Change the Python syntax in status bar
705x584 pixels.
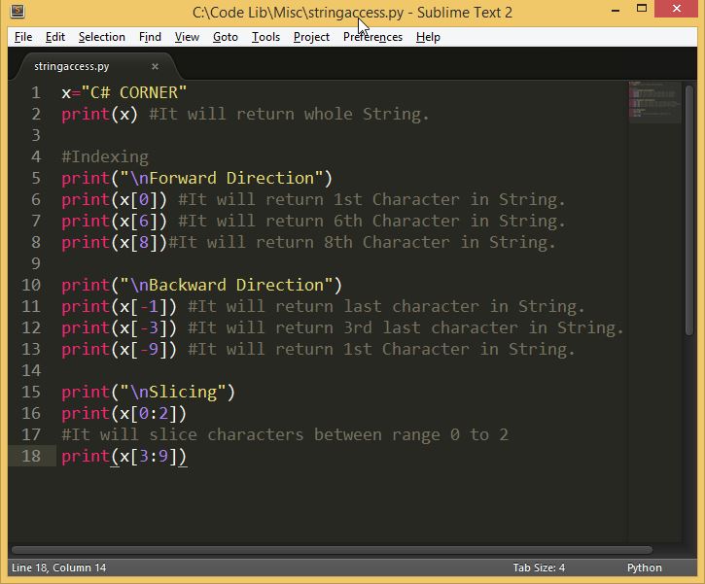[x=644, y=567]
